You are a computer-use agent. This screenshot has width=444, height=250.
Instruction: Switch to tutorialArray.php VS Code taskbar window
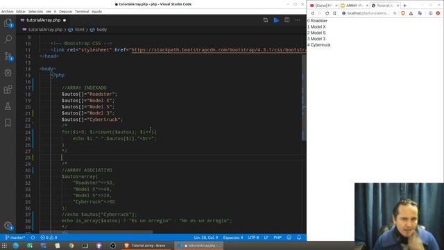[199, 246]
